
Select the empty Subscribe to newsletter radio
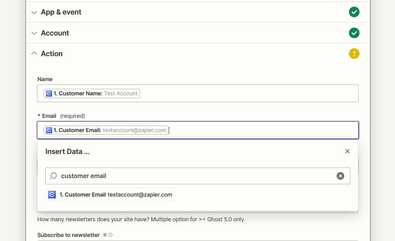click(x=111, y=235)
